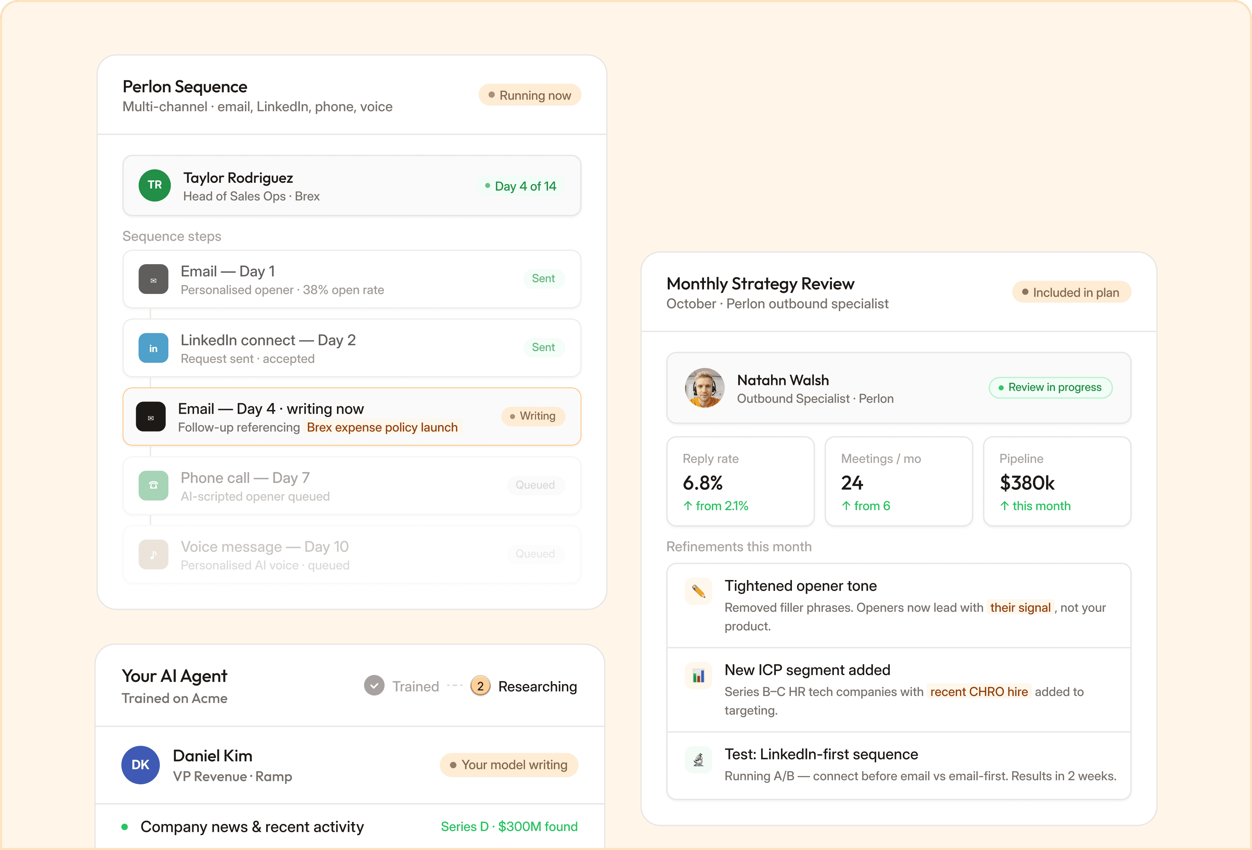Click the microscope icon for the LinkedIn-first test
This screenshot has height=850, width=1252.
[x=698, y=759]
